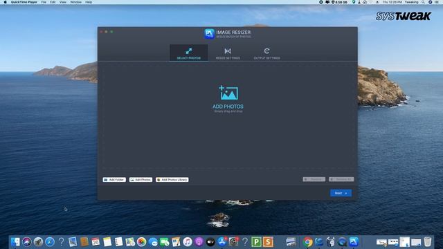Open the Reminders app in dock
The height and width of the screenshot is (249, 443).
pos(118,242)
